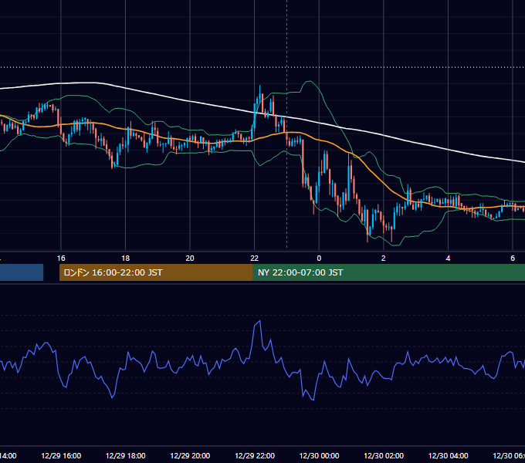Click the blue session bar left of ロンドン
This screenshot has height=463, width=525.
22,272
